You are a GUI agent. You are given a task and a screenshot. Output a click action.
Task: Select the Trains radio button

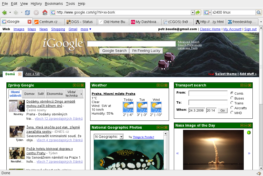[x=232, y=103]
